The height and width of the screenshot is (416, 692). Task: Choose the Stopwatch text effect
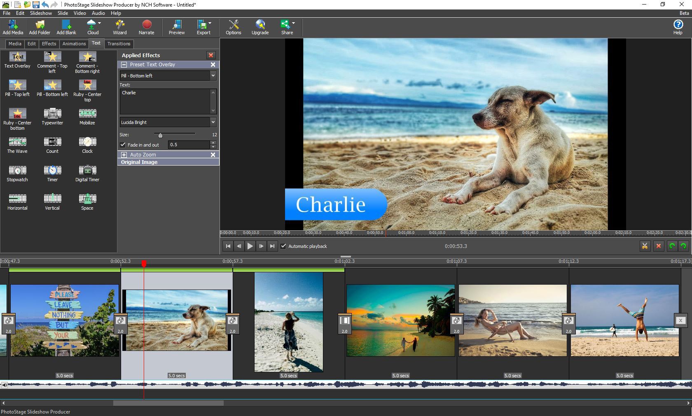(x=17, y=173)
